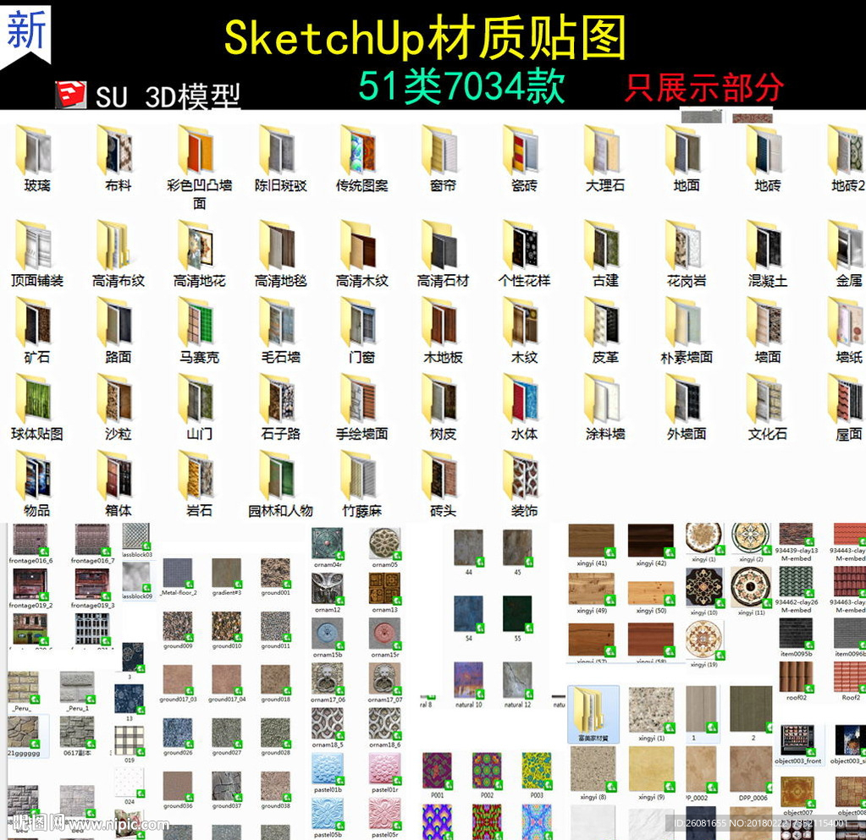
Task: Select the pastel01r pink tile thumbnail
Action: point(385,769)
